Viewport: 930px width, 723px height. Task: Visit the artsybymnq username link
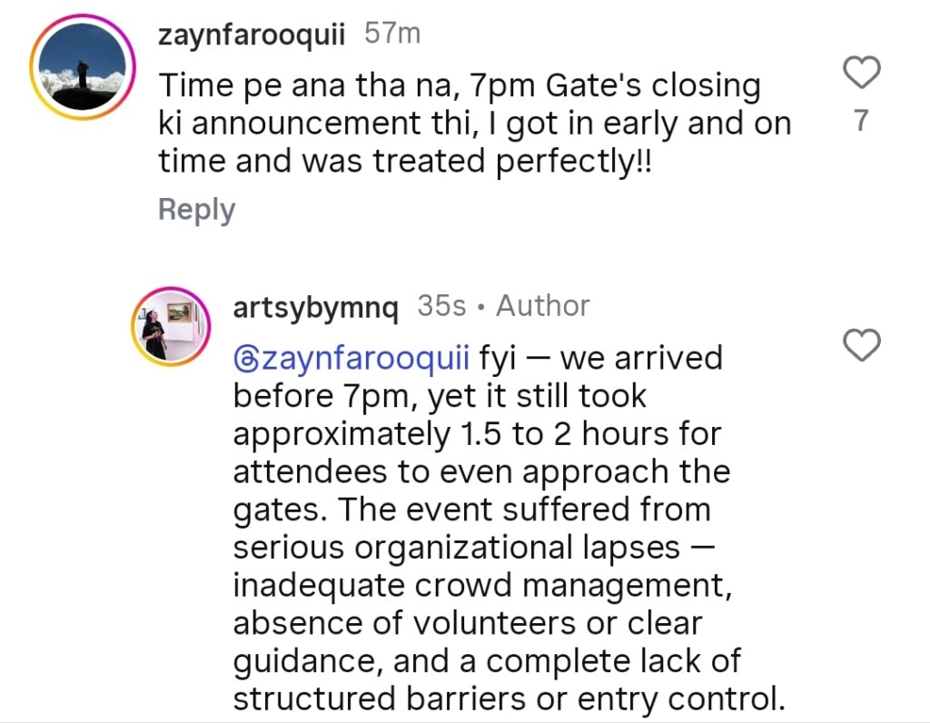click(x=315, y=307)
